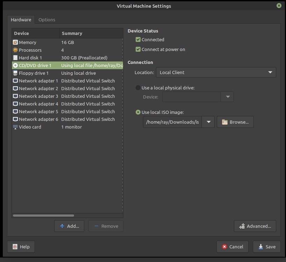Image resolution: width=286 pixels, height=262 pixels.
Task: Click the Save button
Action: (267, 247)
